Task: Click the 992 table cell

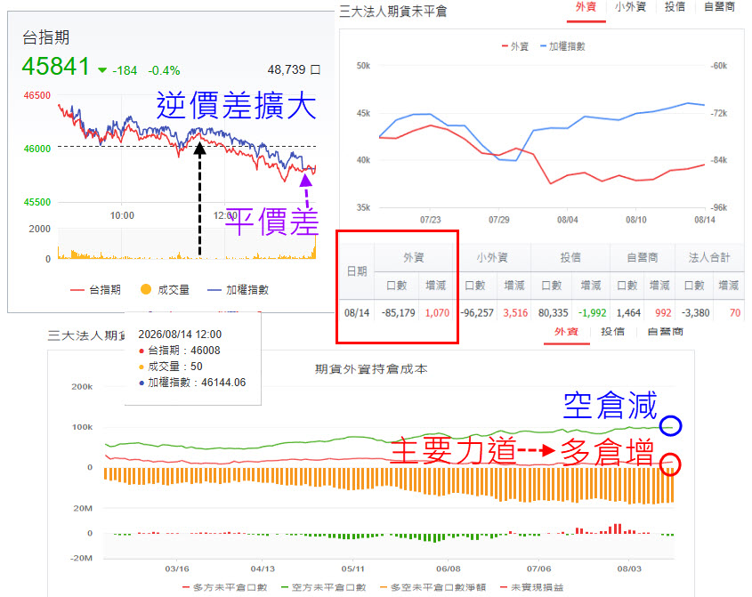Action: pos(663,313)
